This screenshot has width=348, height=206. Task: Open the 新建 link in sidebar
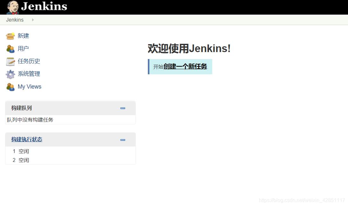pos(23,36)
